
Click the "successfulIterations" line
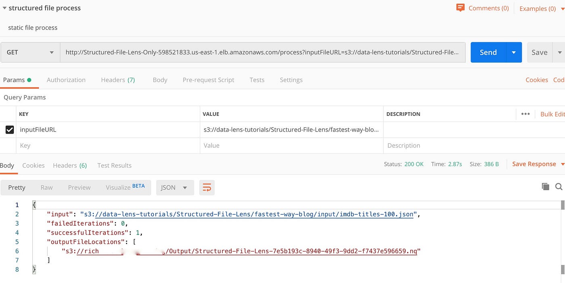tap(95, 233)
